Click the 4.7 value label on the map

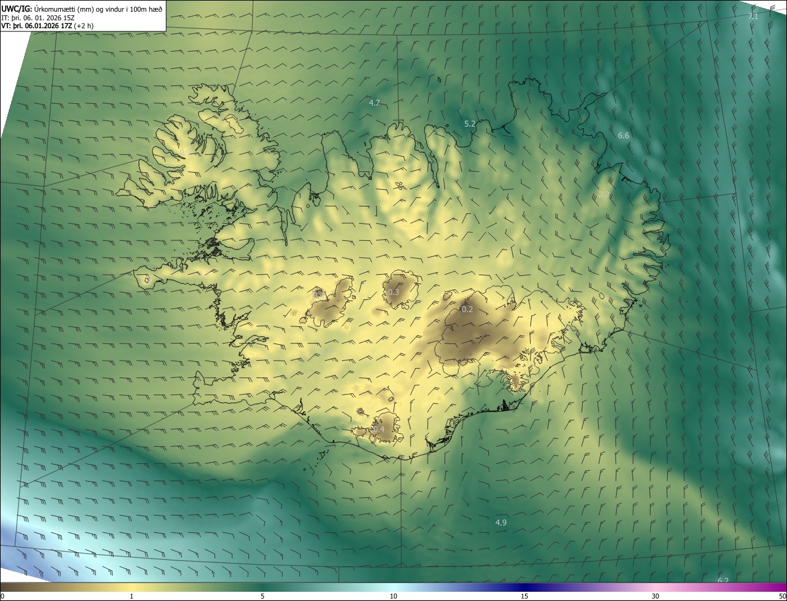[374, 103]
